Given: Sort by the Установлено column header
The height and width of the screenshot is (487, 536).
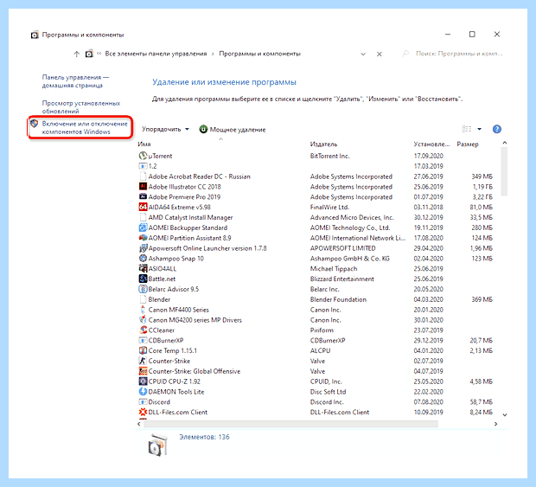Looking at the screenshot, I should [x=431, y=144].
